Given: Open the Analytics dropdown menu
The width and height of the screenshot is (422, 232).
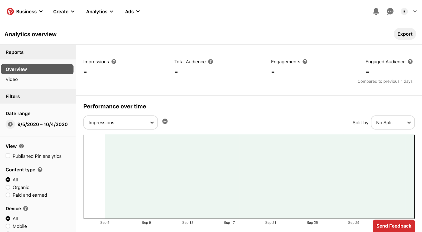Looking at the screenshot, I should click(x=100, y=12).
